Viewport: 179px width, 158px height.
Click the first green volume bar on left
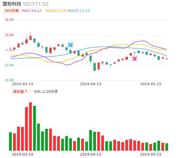coord(10,142)
